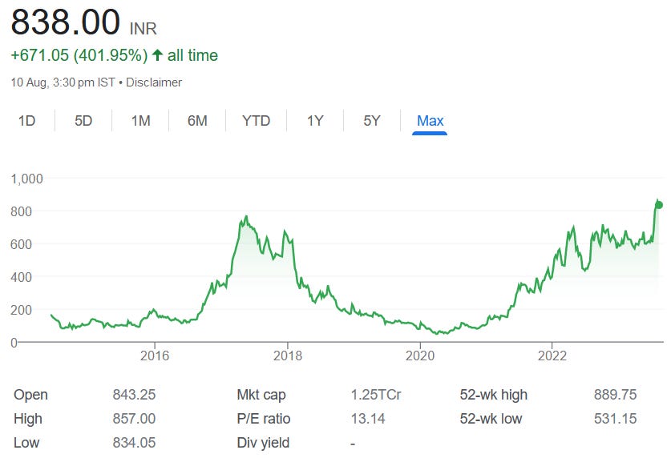The image size is (671, 458).
Task: Click the 400 y-axis label
Action: click(x=22, y=277)
